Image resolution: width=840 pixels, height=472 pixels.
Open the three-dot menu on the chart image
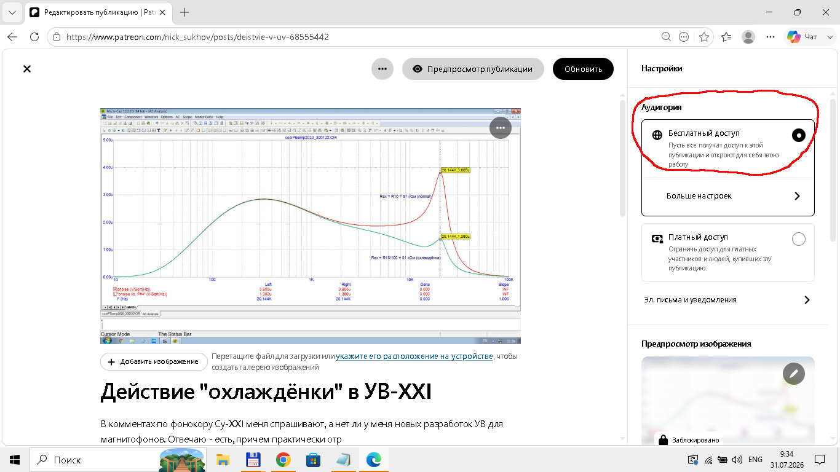(x=501, y=128)
